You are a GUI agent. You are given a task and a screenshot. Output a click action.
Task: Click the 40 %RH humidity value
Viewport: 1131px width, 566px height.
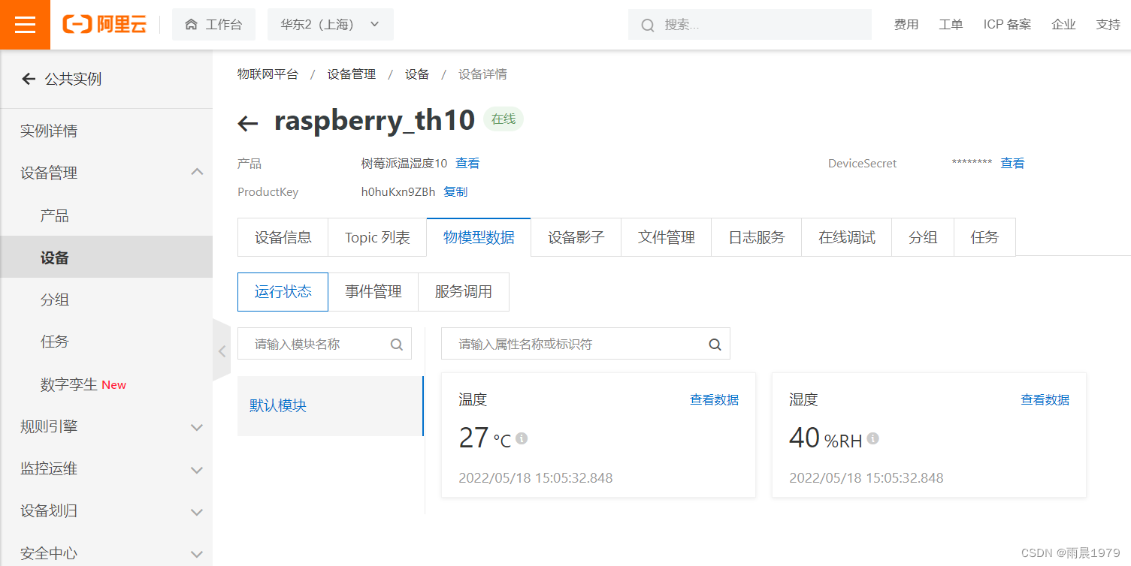[x=826, y=438]
